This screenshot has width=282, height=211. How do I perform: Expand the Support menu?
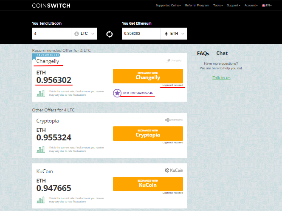pyautogui.click(x=234, y=6)
